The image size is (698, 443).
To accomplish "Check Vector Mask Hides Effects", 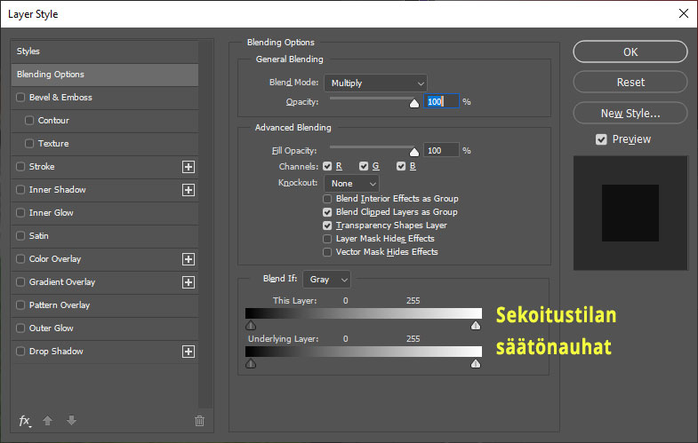I will click(x=327, y=252).
